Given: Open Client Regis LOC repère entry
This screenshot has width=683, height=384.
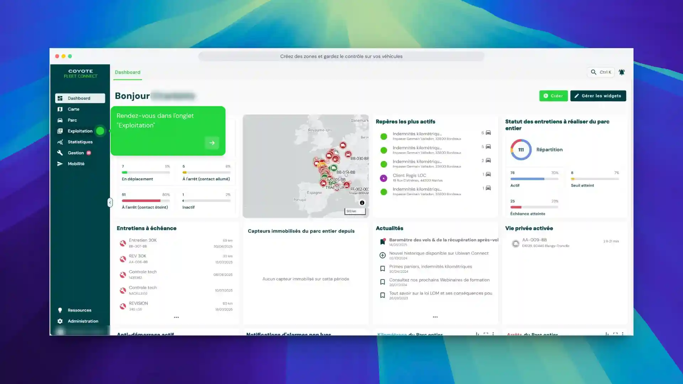Looking at the screenshot, I should [409, 176].
